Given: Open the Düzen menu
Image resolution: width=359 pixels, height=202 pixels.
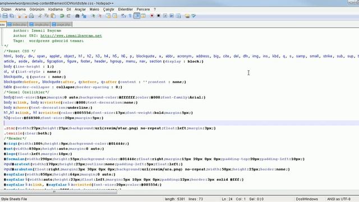Looking at the screenshot, I should [x=6, y=10].
